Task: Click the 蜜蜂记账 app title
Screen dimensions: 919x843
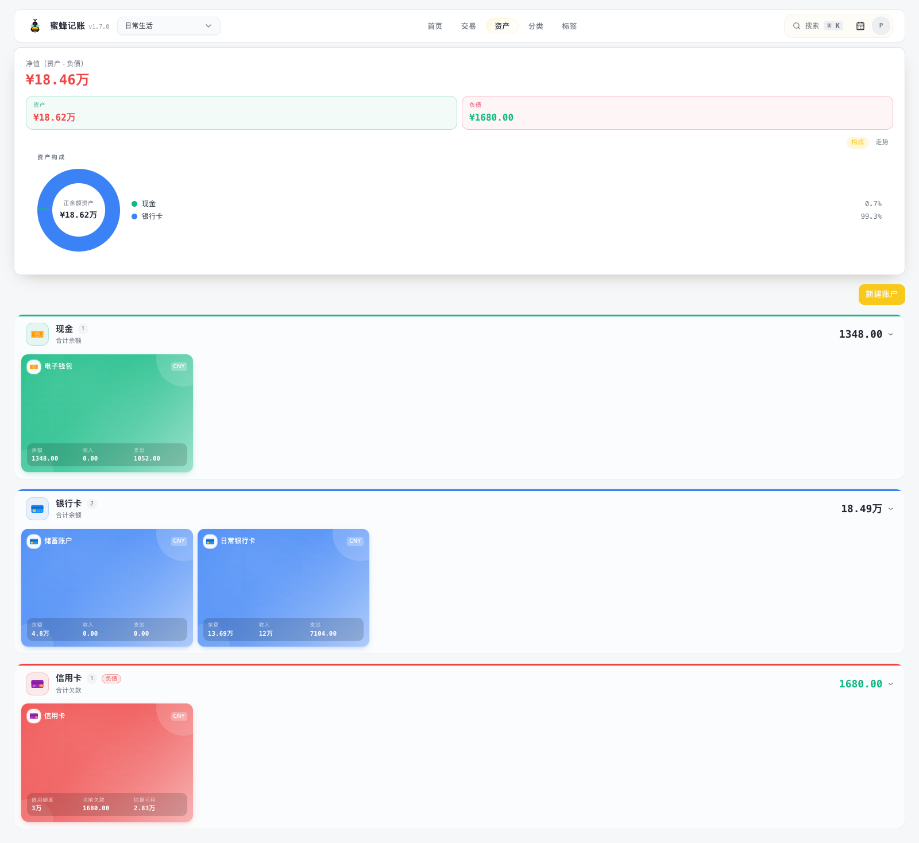Action: 67,26
